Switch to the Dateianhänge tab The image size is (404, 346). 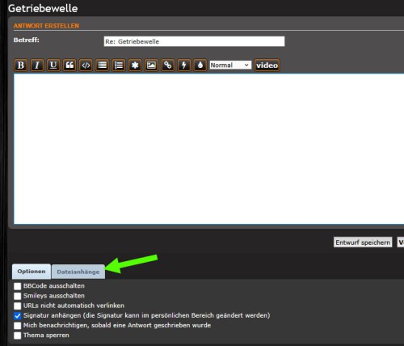pyautogui.click(x=78, y=272)
